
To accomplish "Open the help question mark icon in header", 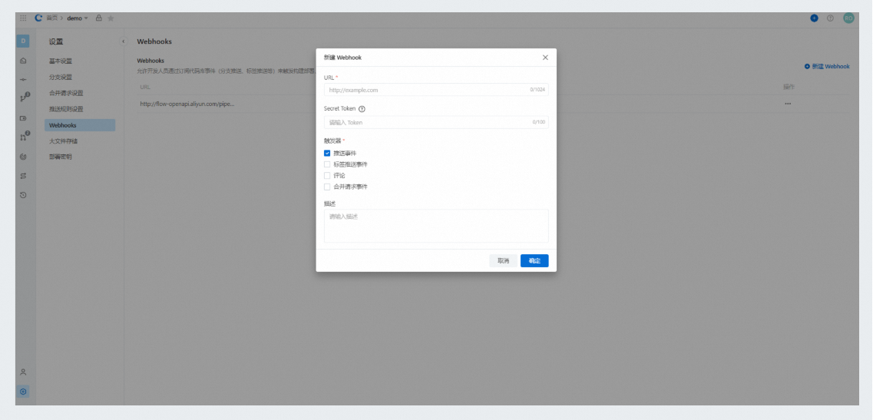I will click(830, 18).
